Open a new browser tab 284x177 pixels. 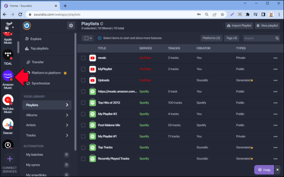pyautogui.click(x=65, y=6)
